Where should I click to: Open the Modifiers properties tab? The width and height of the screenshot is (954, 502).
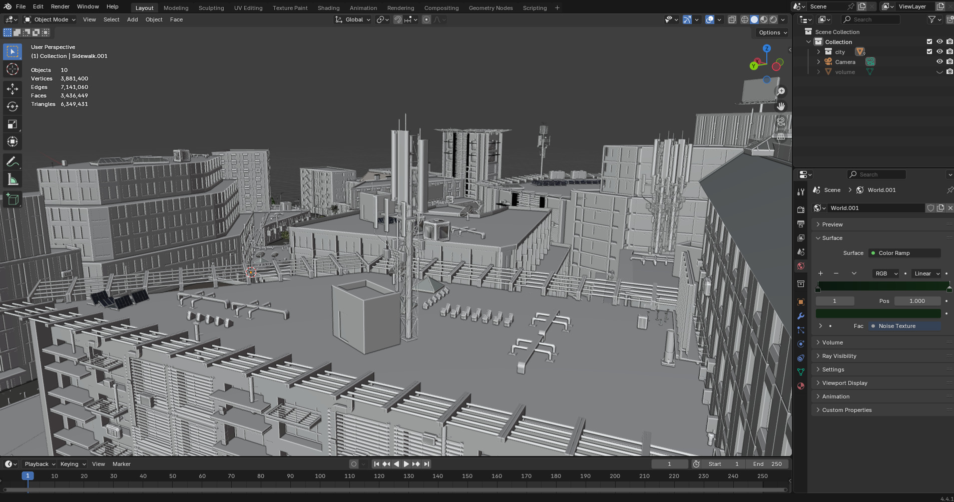click(801, 316)
